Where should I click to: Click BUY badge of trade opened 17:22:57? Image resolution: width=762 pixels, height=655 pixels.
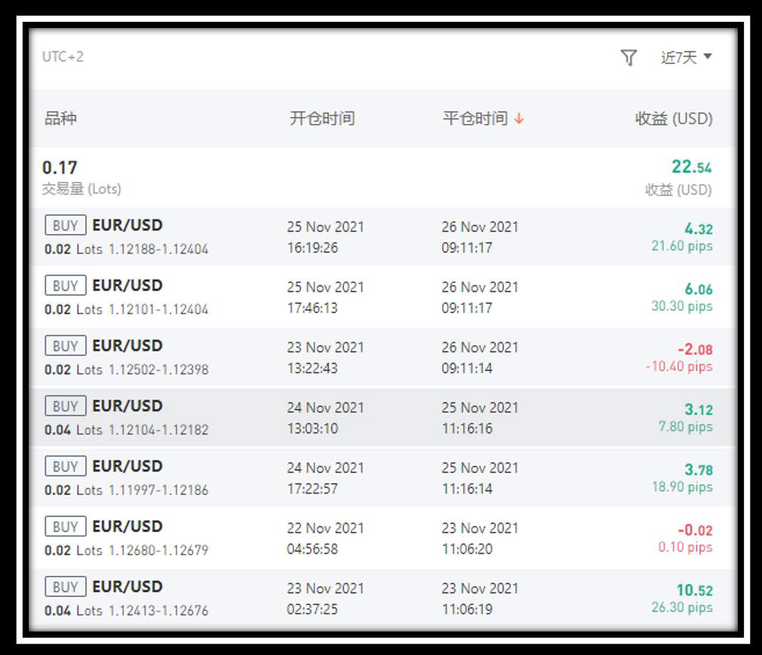pos(66,466)
